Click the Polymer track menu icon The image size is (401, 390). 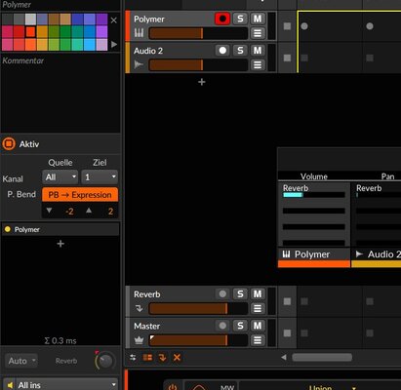tap(258, 33)
